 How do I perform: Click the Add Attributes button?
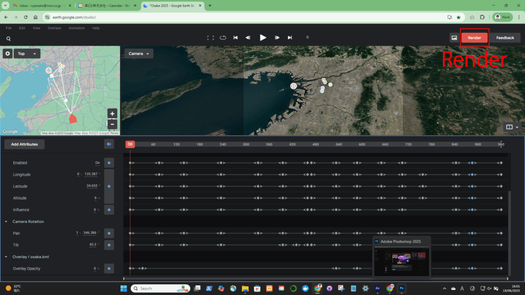(x=25, y=144)
